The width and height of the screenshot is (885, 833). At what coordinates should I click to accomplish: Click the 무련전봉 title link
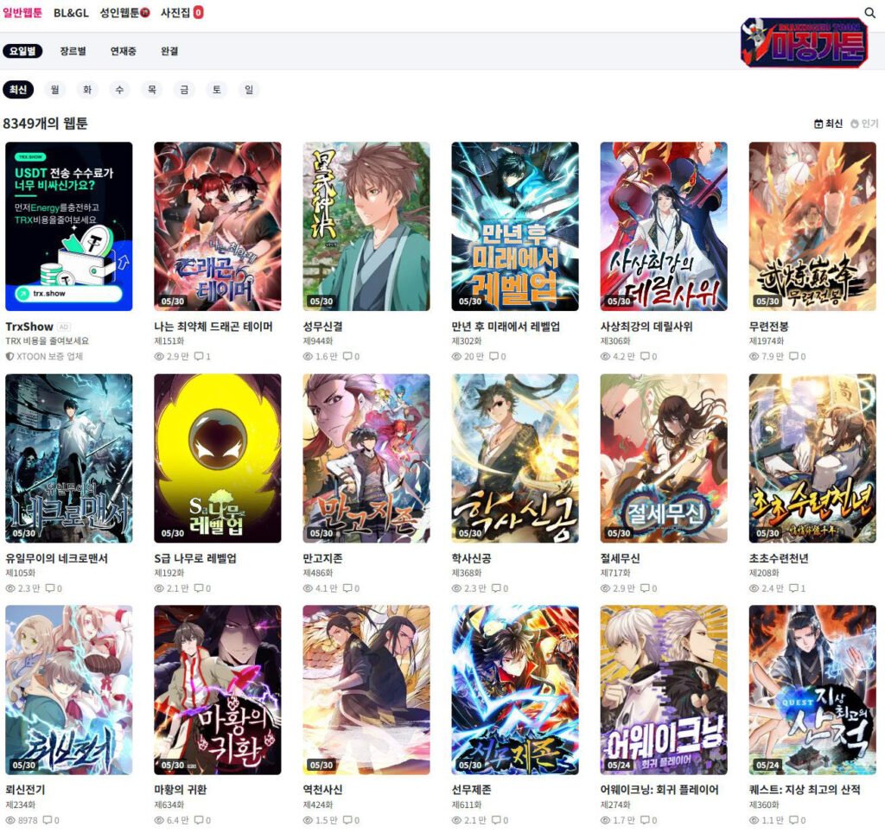coord(768,327)
